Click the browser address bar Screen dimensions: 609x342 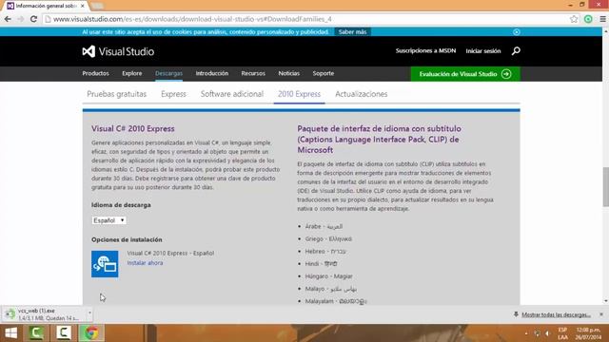pyautogui.click(x=306, y=19)
